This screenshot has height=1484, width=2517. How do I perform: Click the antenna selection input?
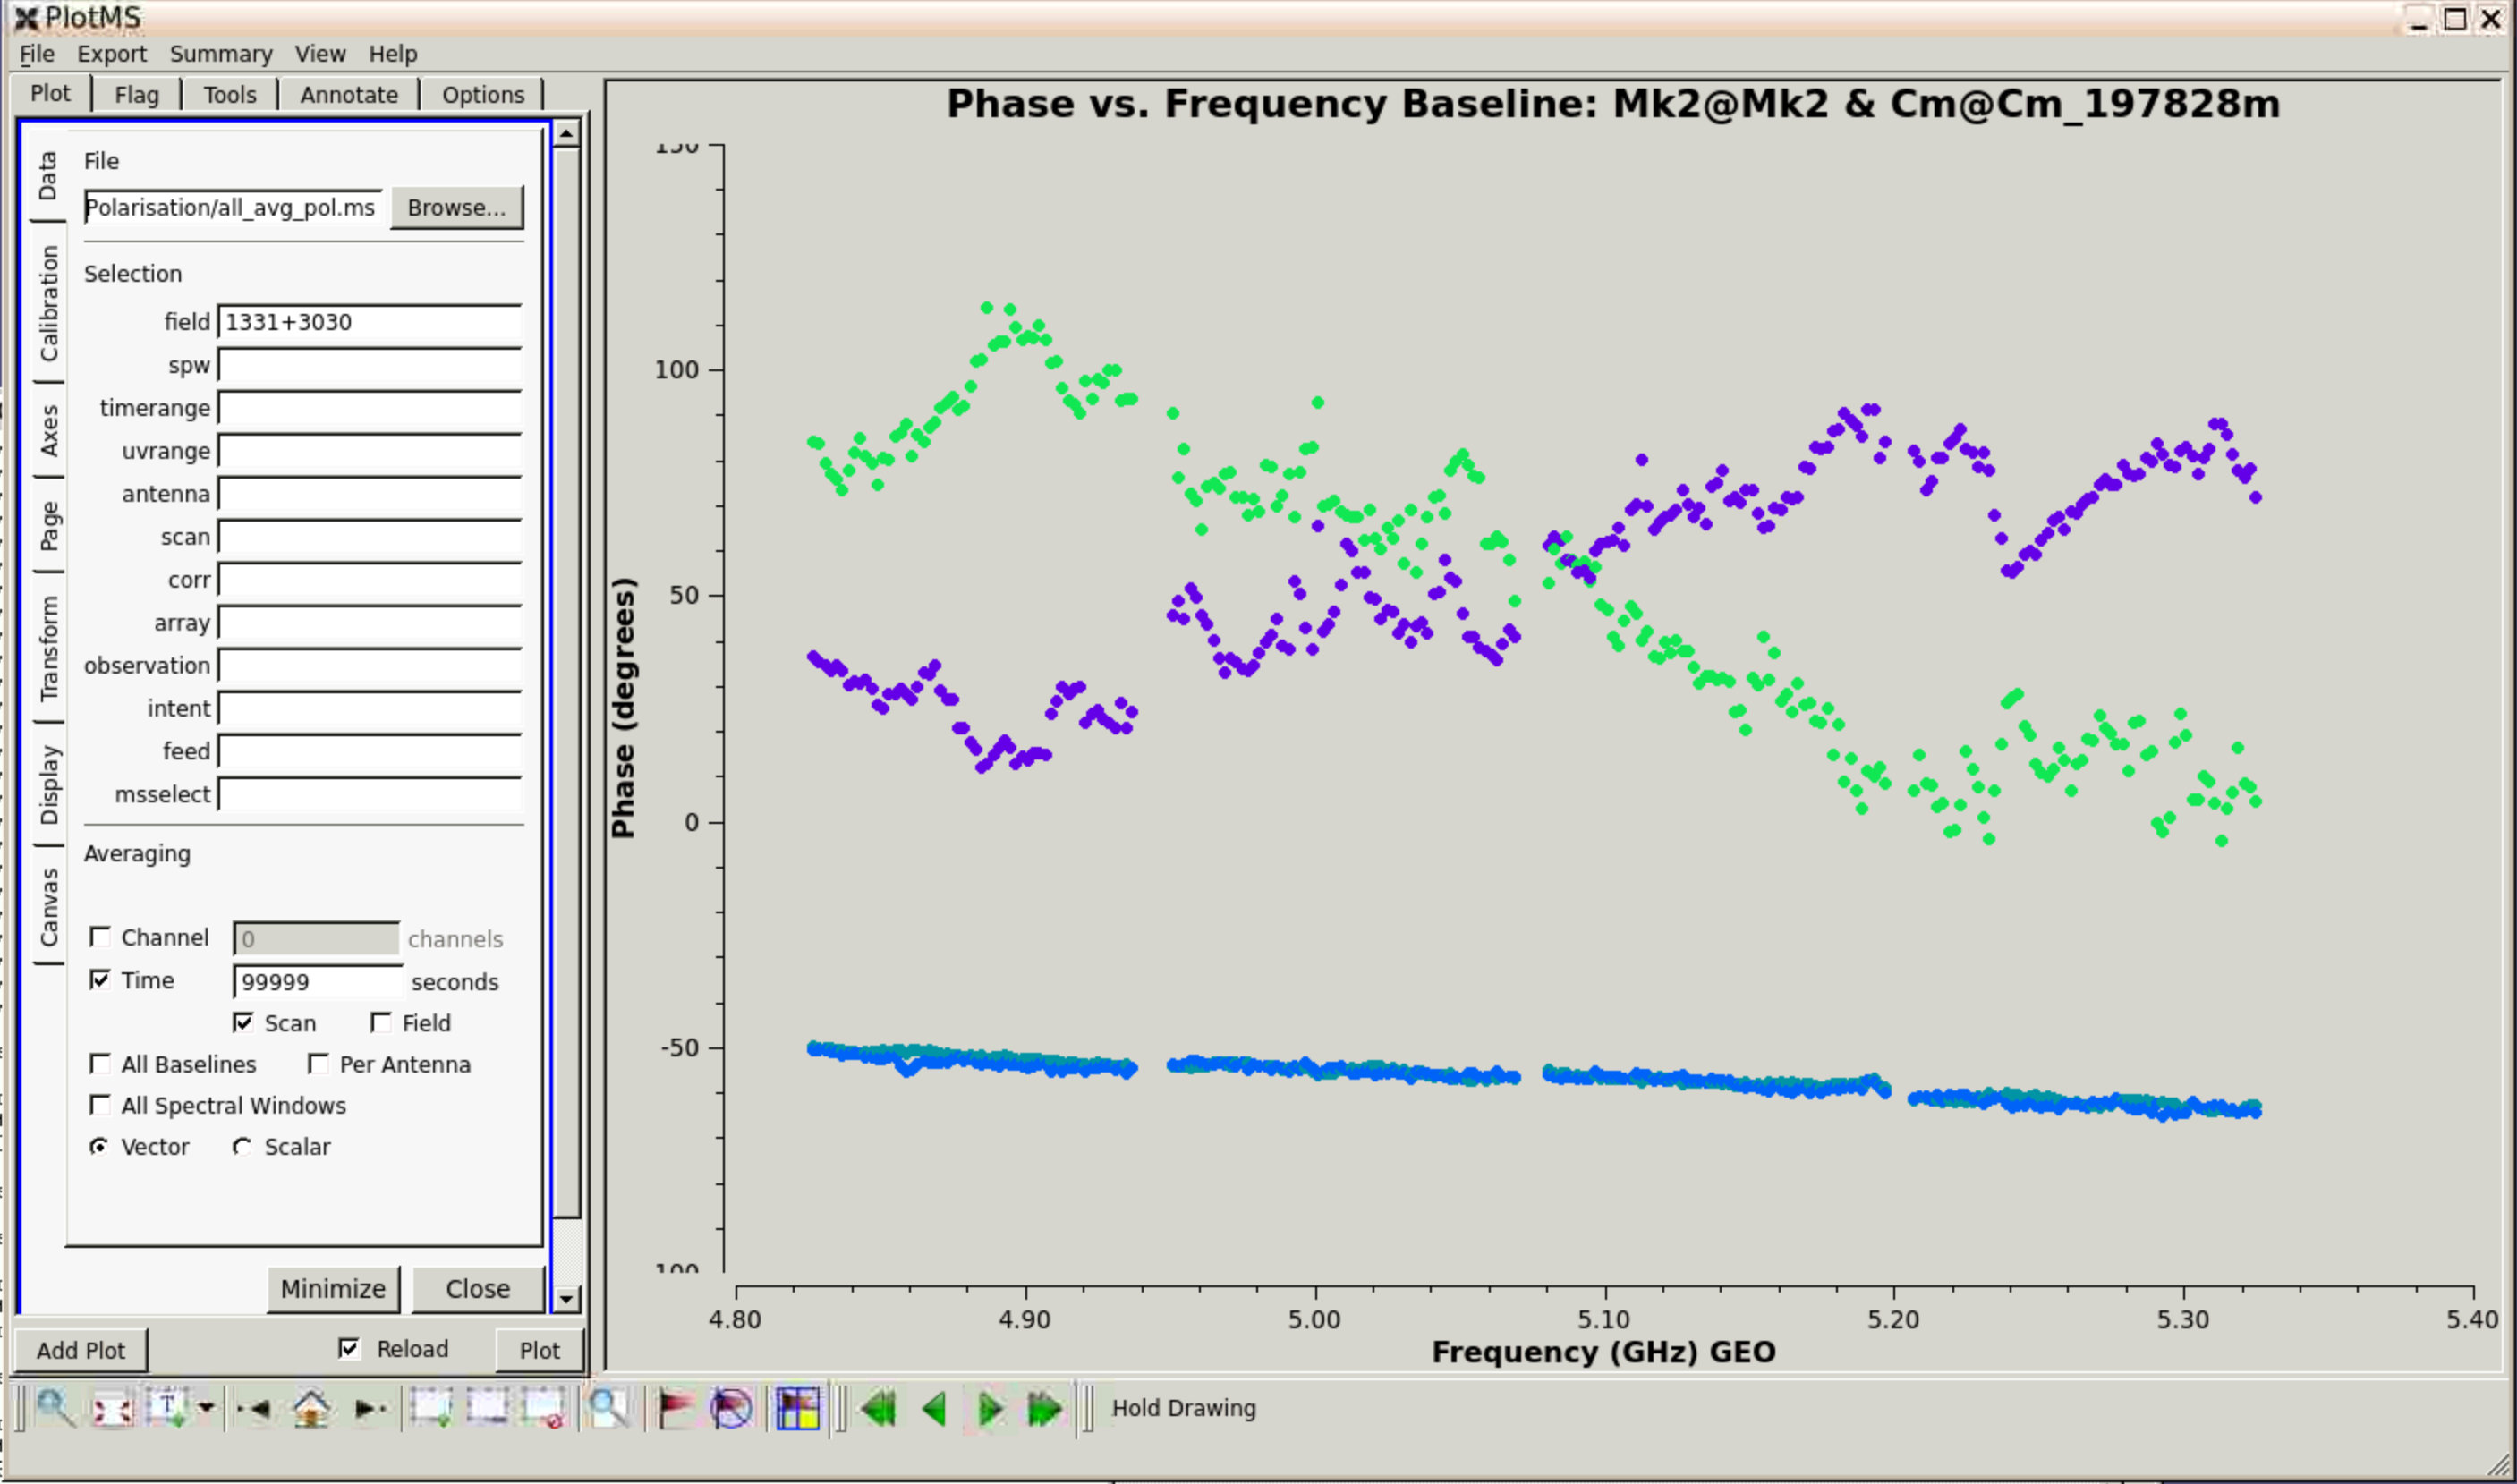[370, 494]
